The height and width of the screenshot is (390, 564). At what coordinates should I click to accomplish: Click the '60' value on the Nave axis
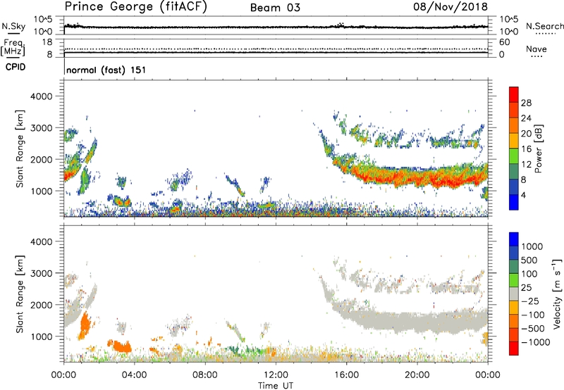[x=505, y=42]
